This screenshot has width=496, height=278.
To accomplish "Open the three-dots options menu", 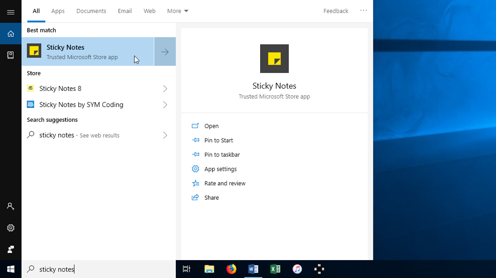I will click(363, 11).
